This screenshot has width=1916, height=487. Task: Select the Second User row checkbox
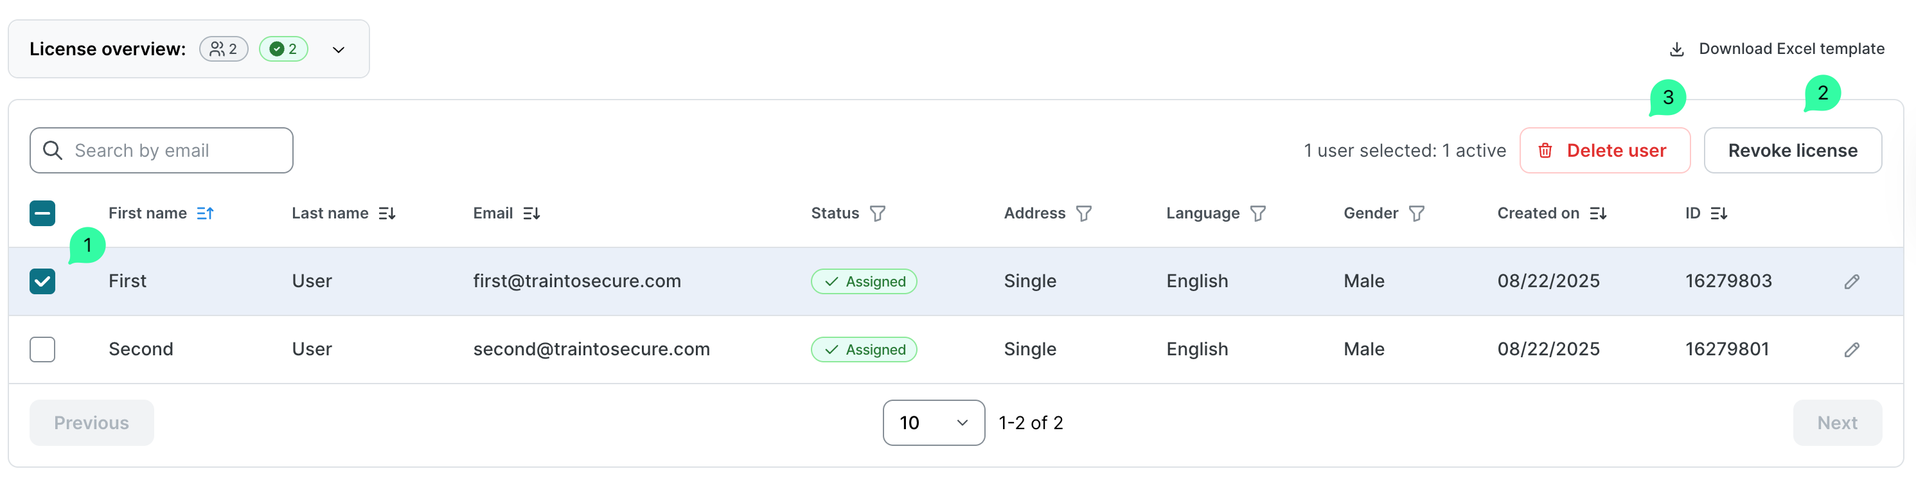(x=42, y=350)
